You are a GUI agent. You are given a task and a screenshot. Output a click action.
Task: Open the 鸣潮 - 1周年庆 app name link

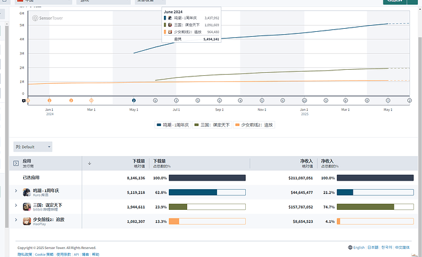[x=46, y=190]
